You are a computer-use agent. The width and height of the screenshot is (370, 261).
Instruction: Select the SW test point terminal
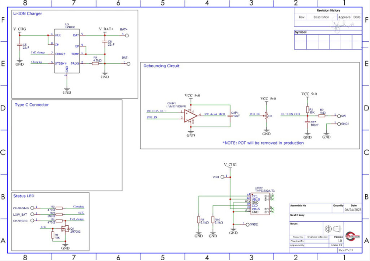[x=338, y=116]
